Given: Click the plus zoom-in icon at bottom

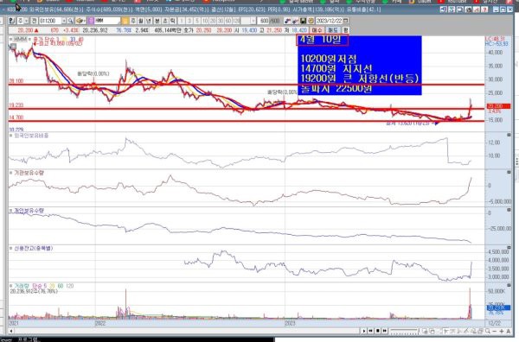Looking at the screenshot, I should point(502,331).
